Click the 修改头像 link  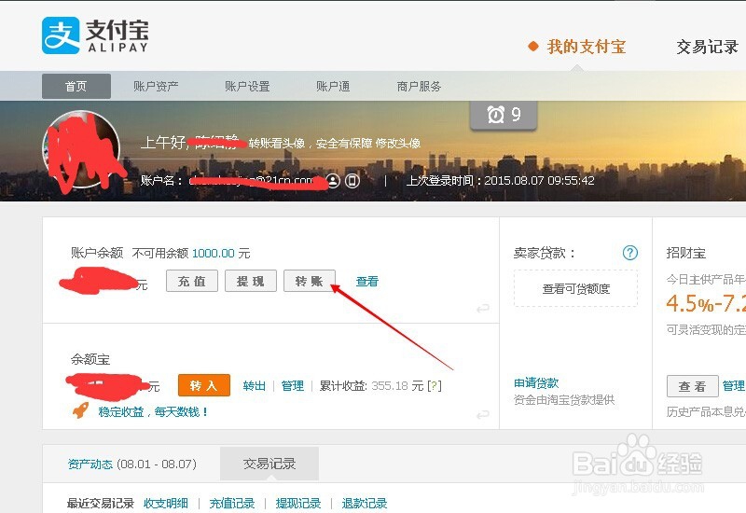tap(398, 144)
